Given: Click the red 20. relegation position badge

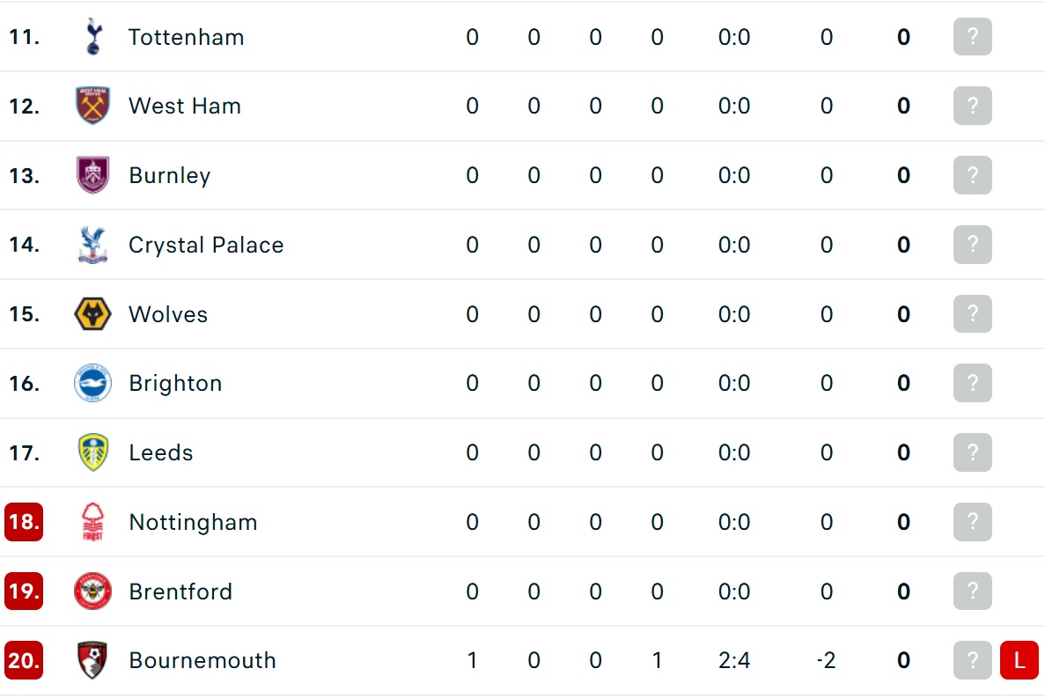Looking at the screenshot, I should click(x=24, y=660).
